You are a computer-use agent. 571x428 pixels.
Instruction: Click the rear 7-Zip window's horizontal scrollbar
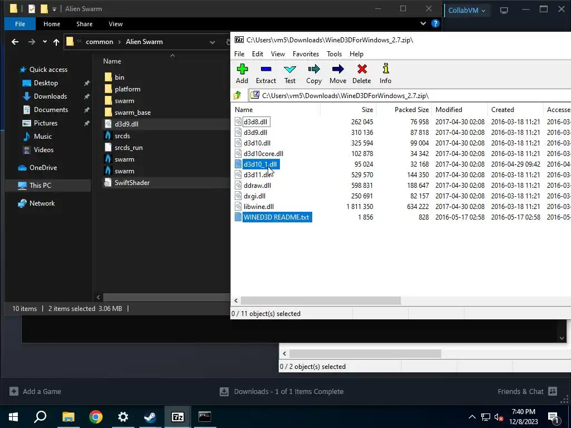click(365, 353)
